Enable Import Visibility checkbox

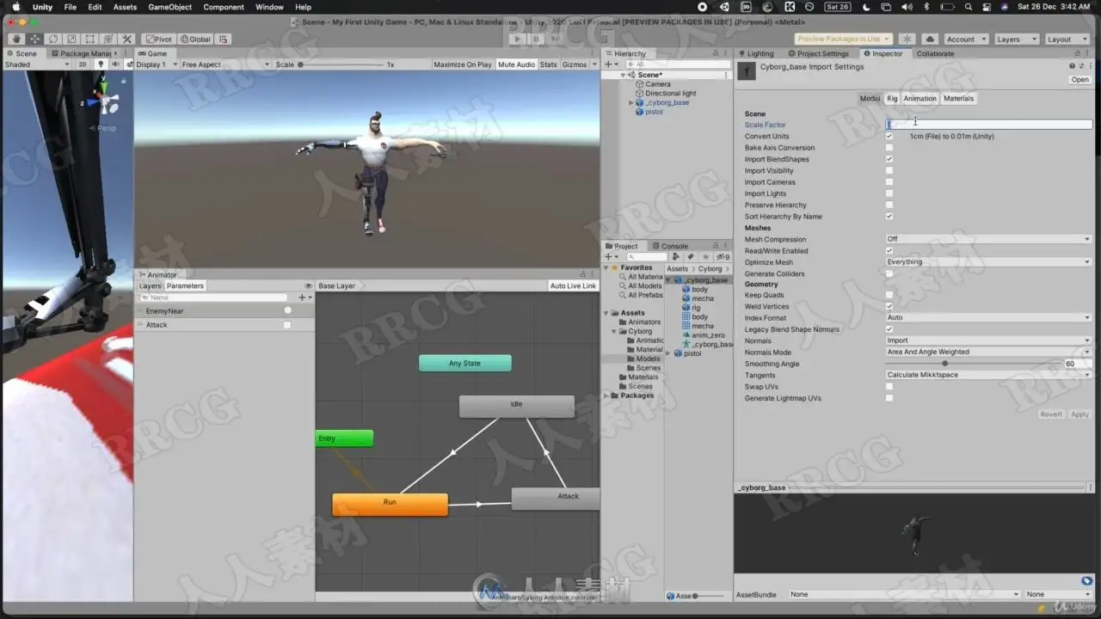(x=889, y=170)
